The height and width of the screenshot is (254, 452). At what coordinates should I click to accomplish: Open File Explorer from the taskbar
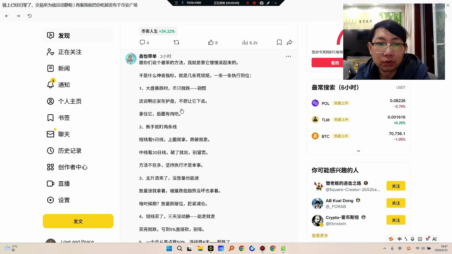coord(200,249)
